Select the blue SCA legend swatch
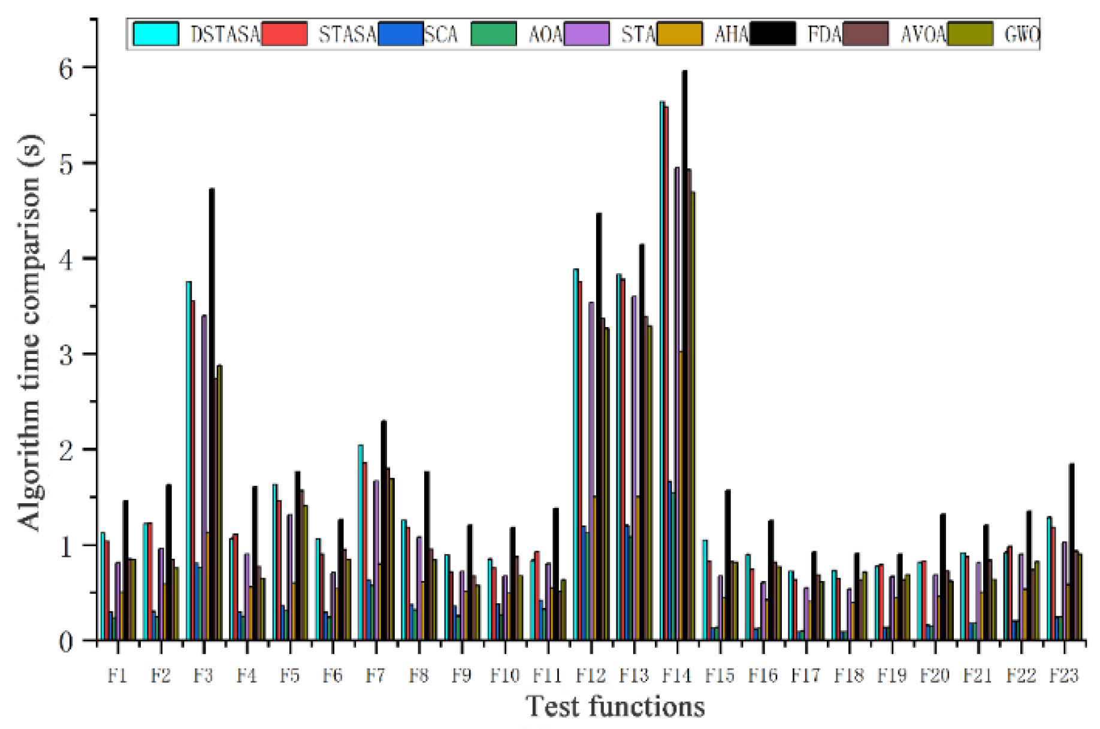 (x=401, y=34)
